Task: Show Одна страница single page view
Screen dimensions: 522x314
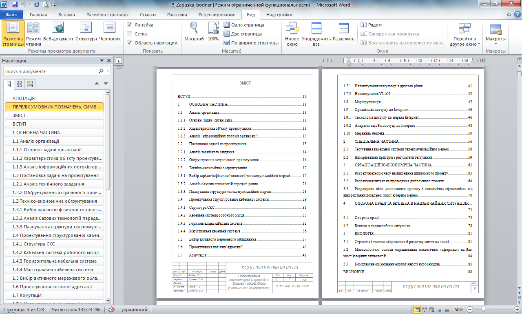Action: tap(244, 25)
